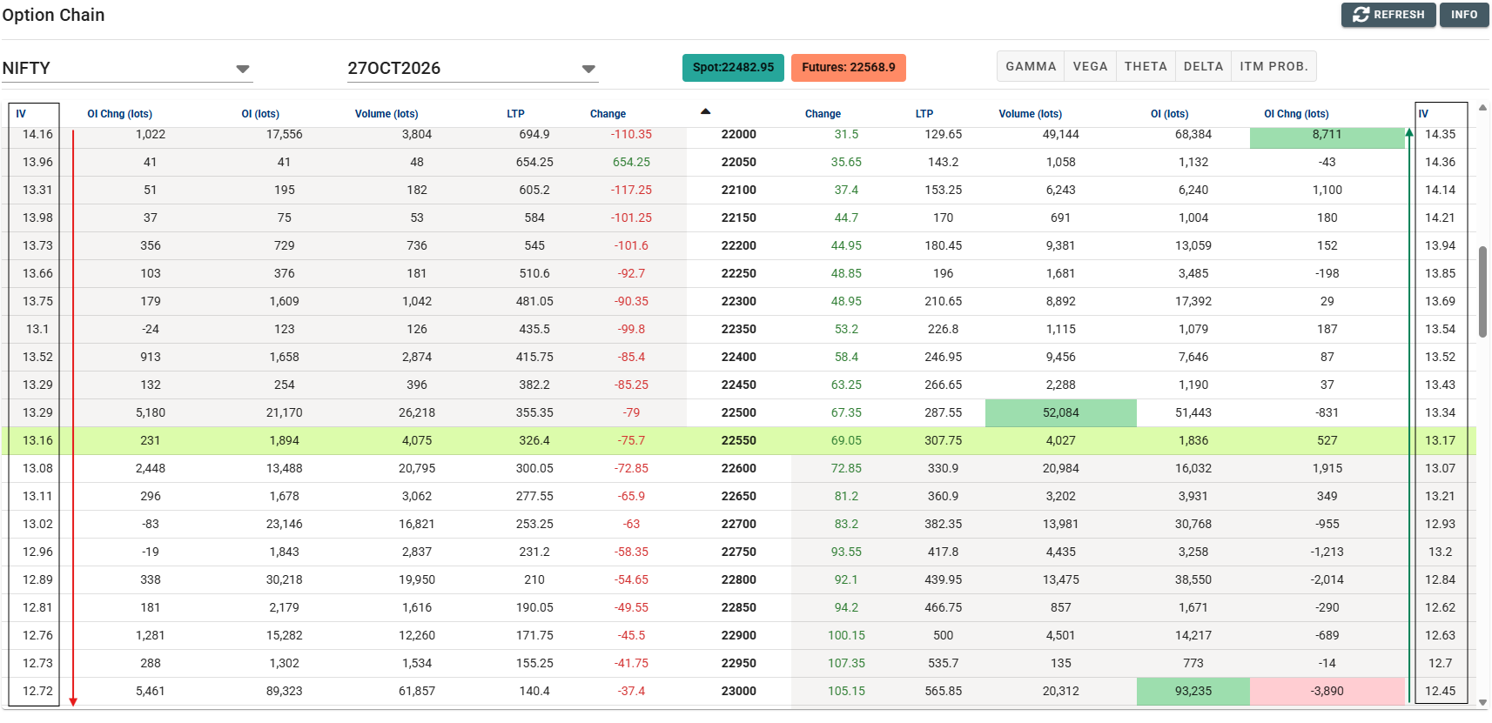Select strike price 22550
The width and height of the screenshot is (1492, 723).
click(739, 440)
